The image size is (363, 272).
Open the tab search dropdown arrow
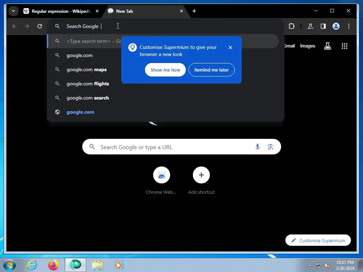tap(13, 11)
